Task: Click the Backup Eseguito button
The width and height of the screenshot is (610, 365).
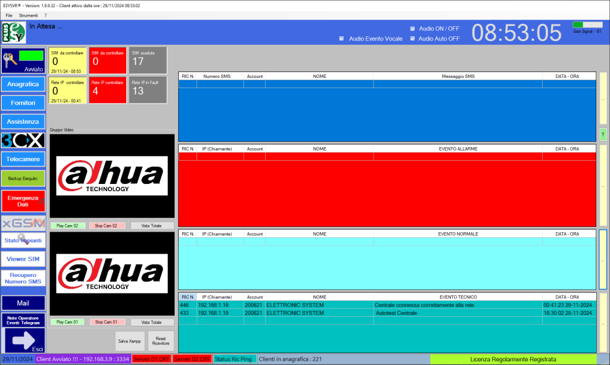Action: point(23,179)
